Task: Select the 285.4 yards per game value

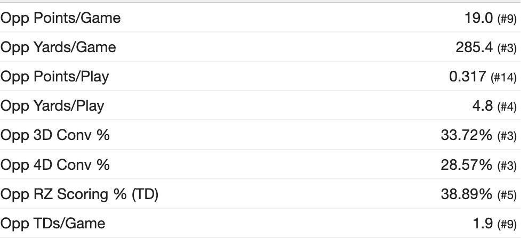Action: pyautogui.click(x=474, y=47)
